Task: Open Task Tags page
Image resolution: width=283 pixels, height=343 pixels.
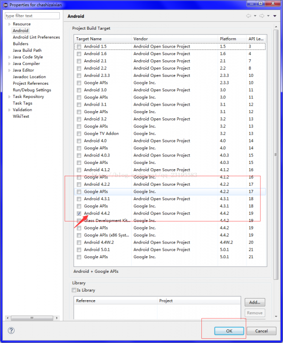Action: [x=22, y=103]
